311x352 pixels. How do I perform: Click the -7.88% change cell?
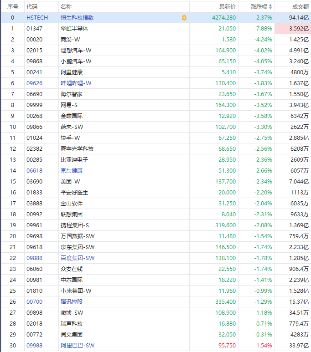[x=263, y=29]
